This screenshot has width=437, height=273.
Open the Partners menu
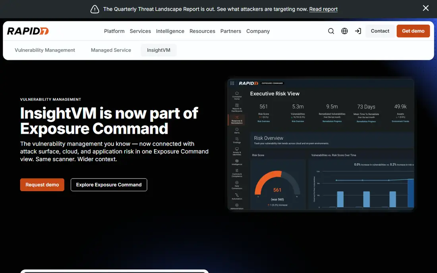231,31
